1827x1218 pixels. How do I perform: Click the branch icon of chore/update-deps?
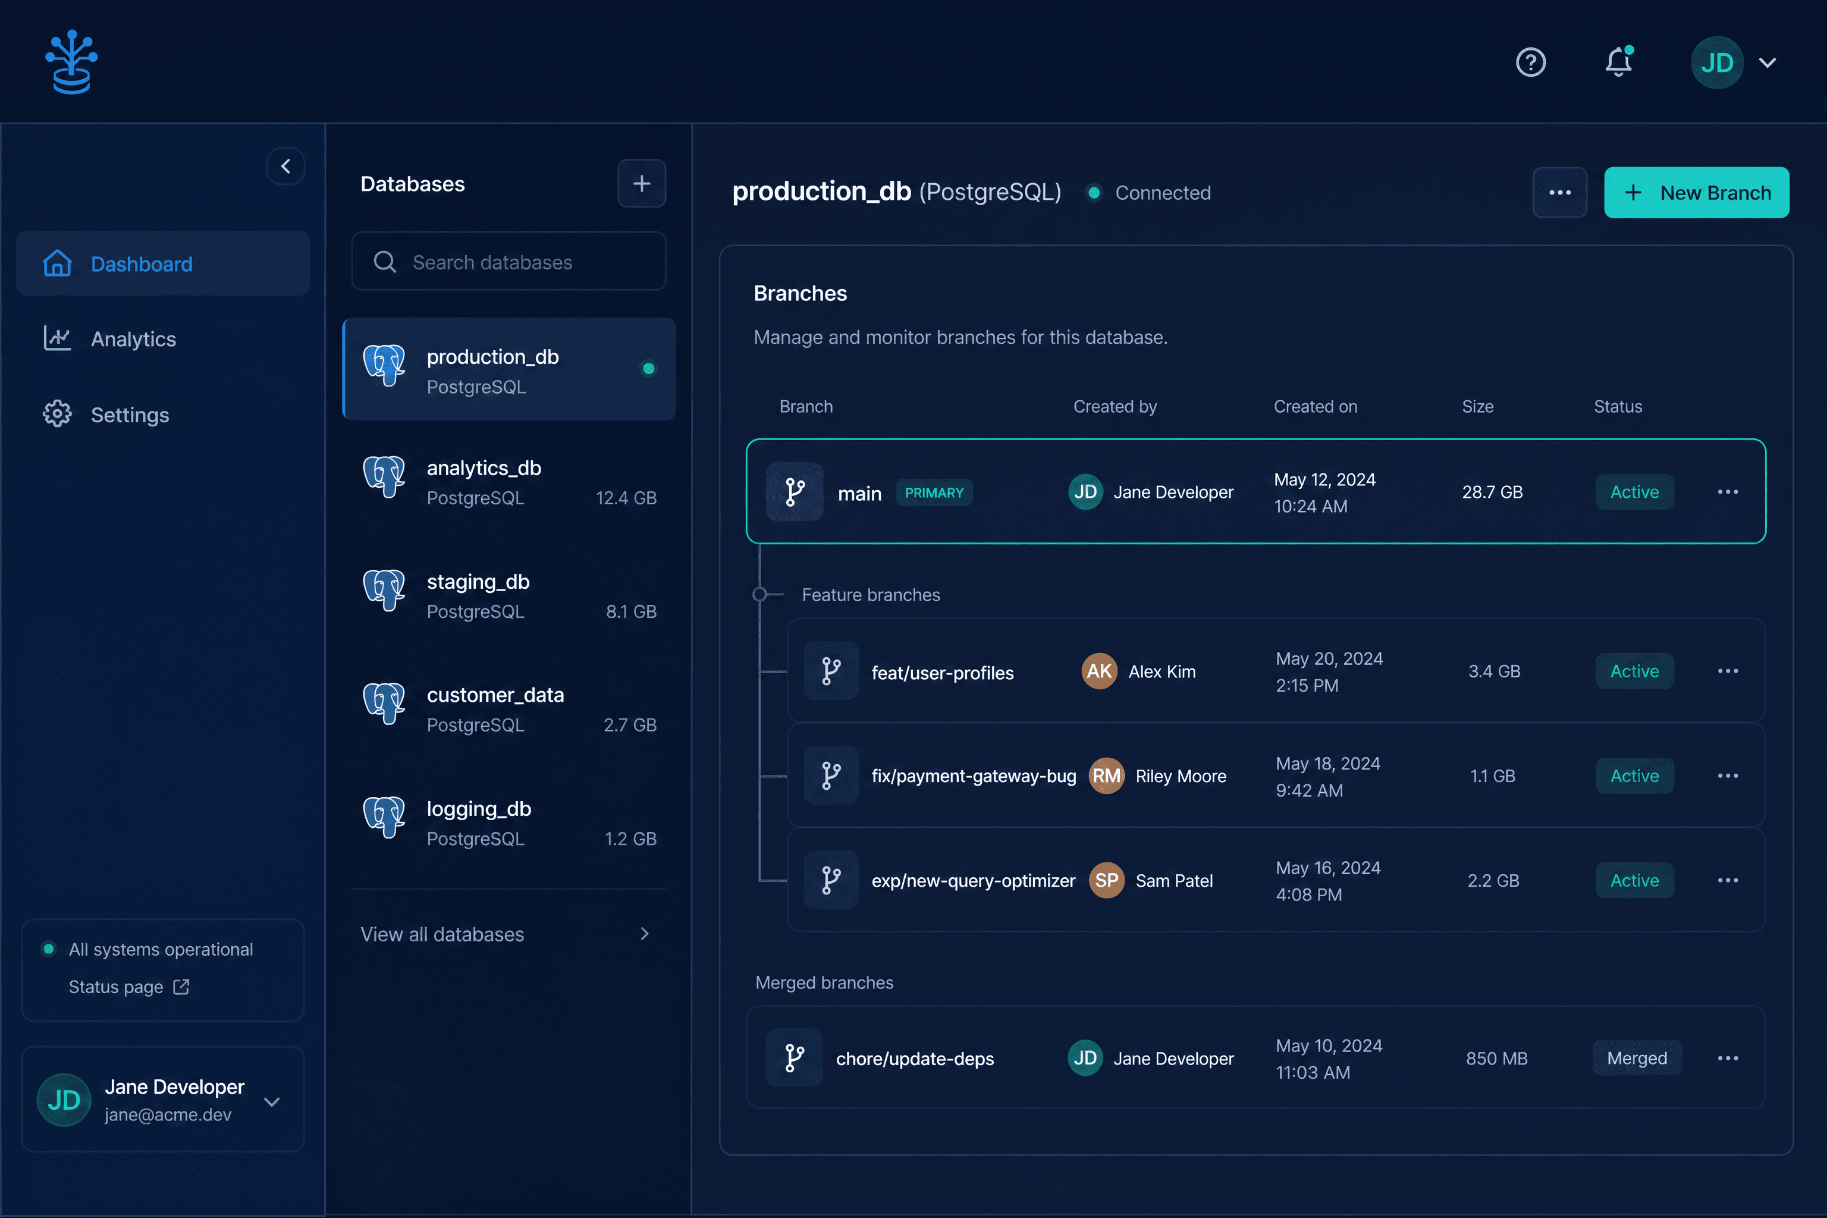coord(794,1058)
